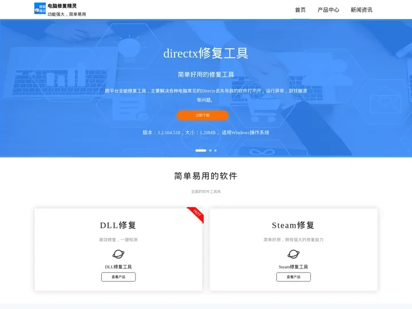Click the planet icon above DLL修复工具

click(118, 254)
